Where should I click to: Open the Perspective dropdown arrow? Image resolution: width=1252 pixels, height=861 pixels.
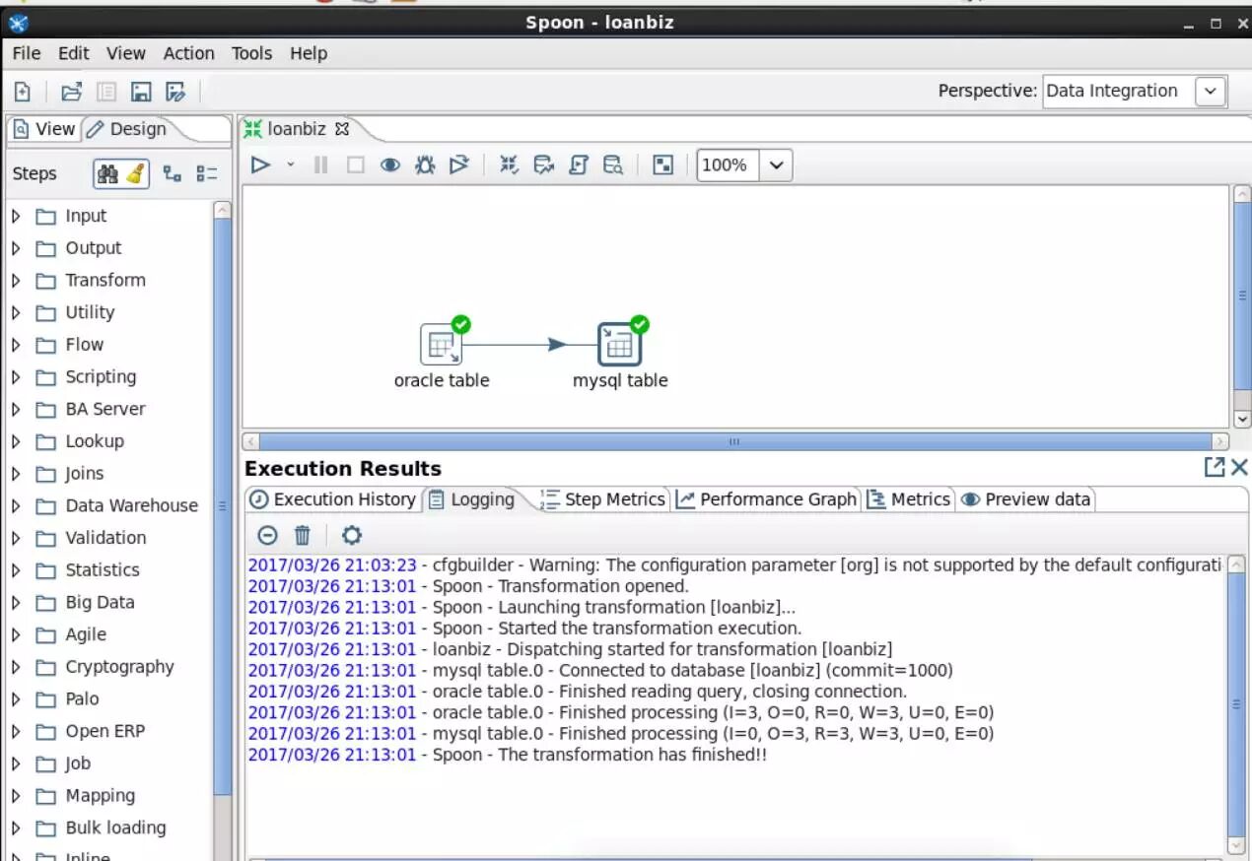point(1211,92)
